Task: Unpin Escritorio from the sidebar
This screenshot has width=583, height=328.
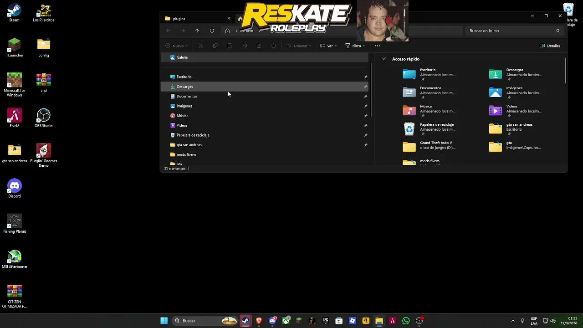Action: pyautogui.click(x=366, y=77)
